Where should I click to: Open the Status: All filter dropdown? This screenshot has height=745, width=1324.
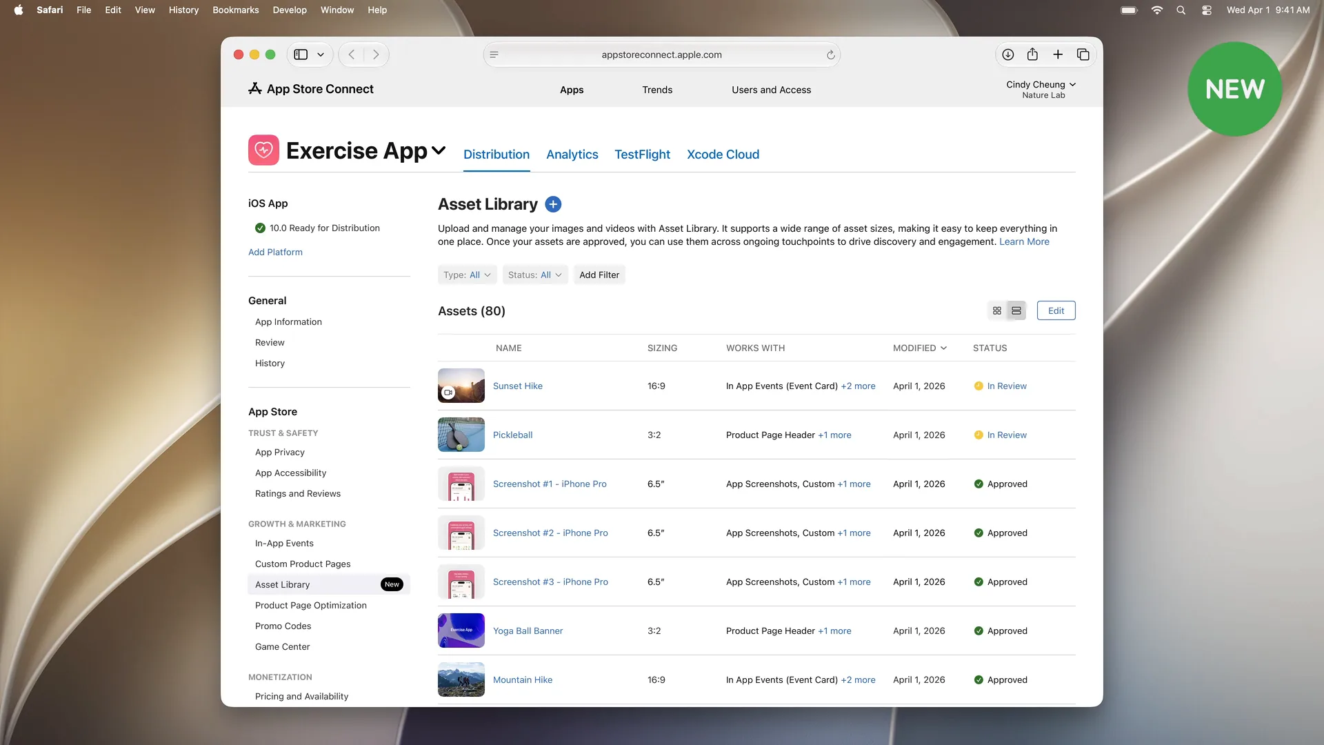coord(535,275)
